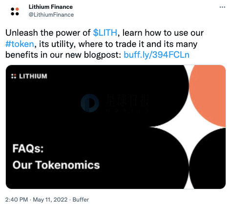
Task: Click the black circle at image corner
Action: click(x=208, y=159)
